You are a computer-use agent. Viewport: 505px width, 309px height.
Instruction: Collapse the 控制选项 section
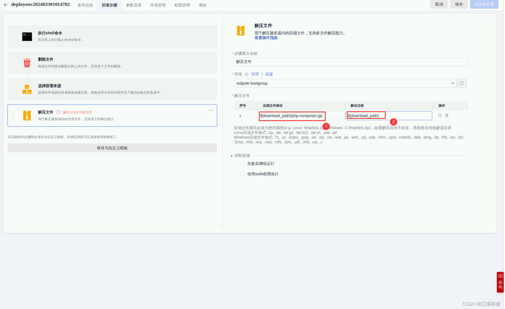click(232, 156)
